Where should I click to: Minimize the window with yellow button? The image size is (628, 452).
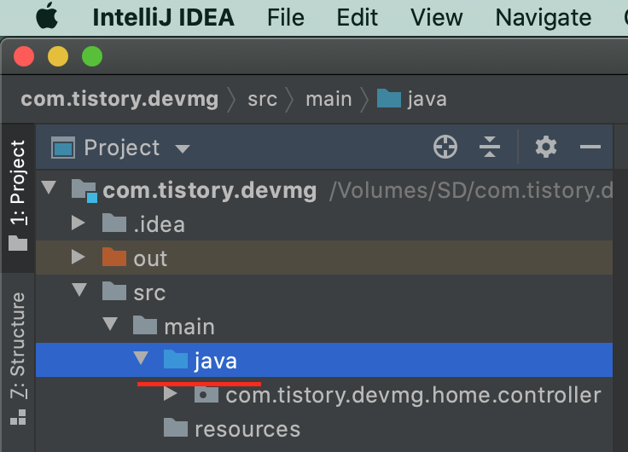(x=58, y=56)
